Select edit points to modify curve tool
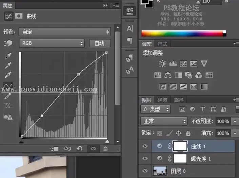 (x=8, y=85)
